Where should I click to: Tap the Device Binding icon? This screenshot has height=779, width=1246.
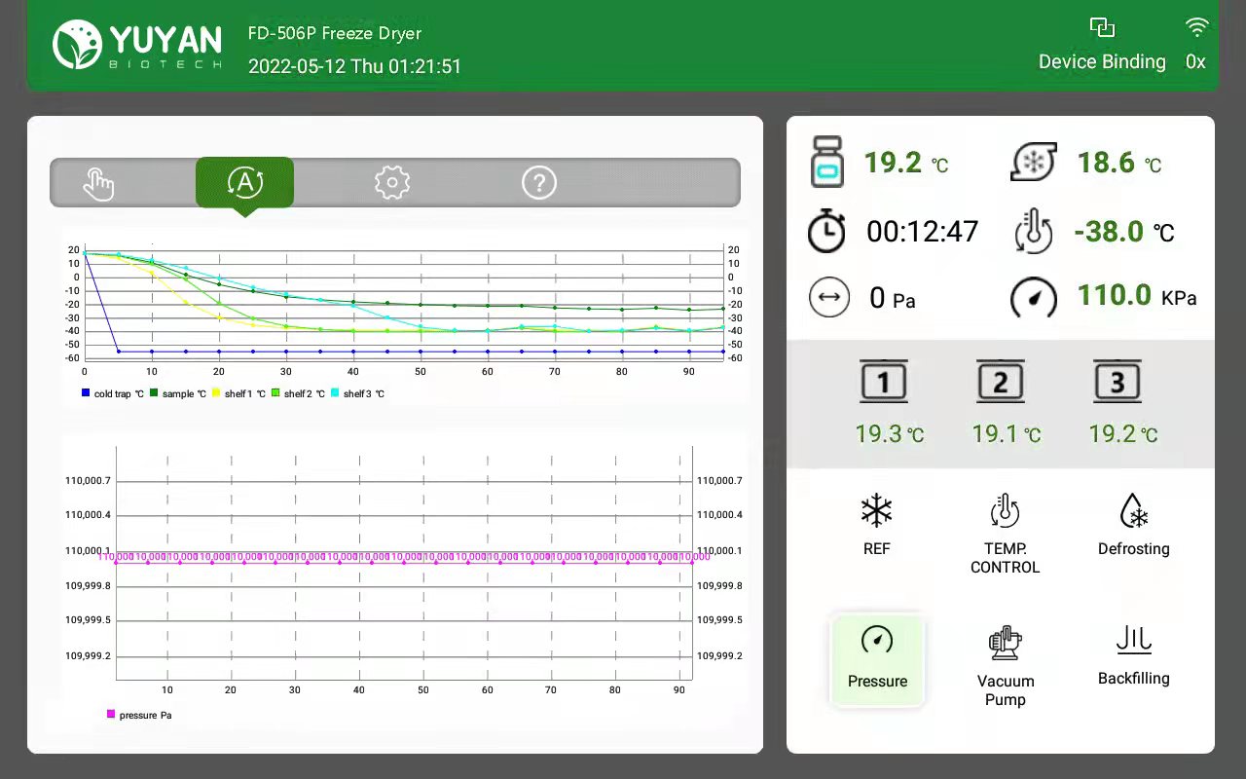tap(1102, 28)
